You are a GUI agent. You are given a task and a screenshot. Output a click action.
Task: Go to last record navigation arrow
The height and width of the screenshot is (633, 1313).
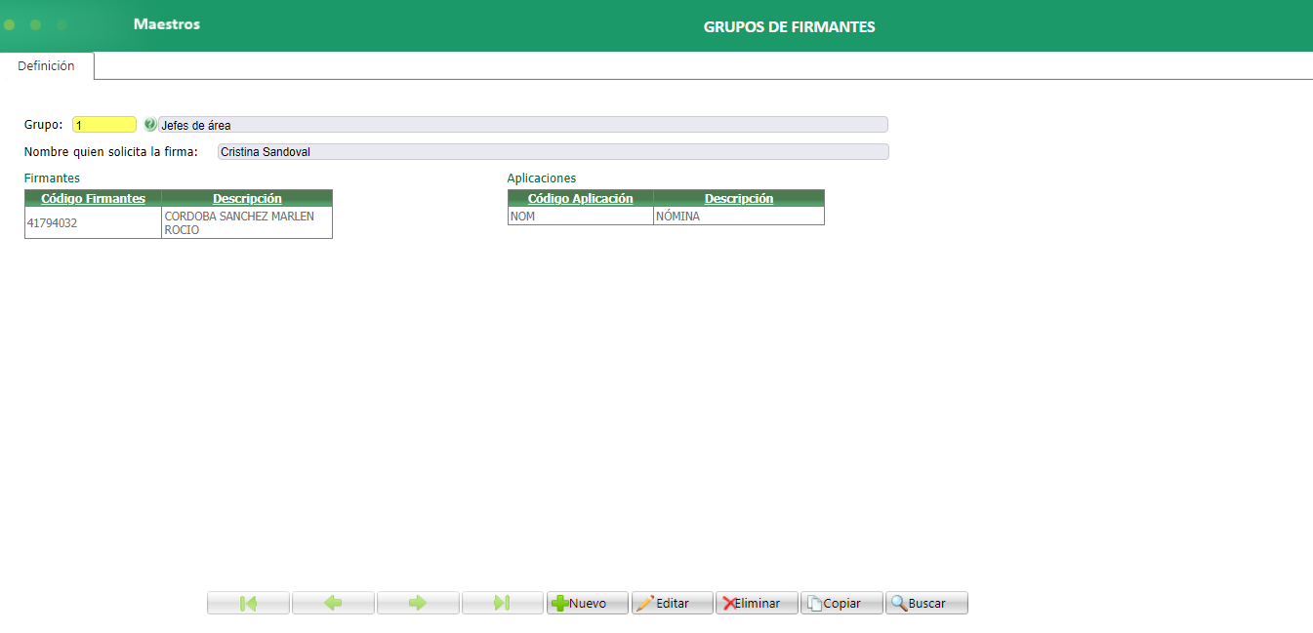tap(503, 603)
